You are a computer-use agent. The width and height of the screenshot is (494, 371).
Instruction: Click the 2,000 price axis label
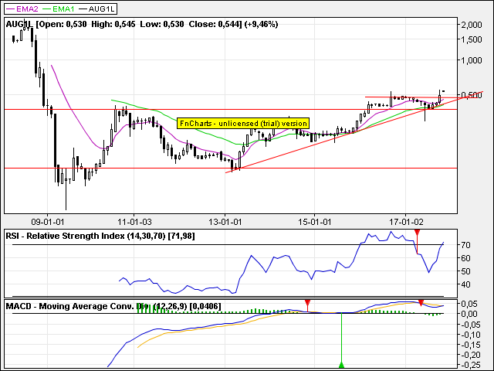(x=472, y=25)
